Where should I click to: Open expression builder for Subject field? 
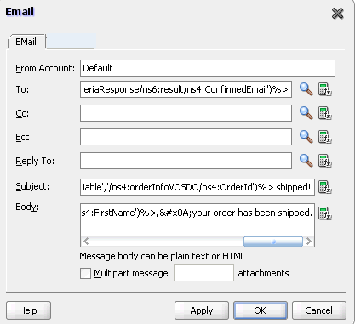pos(325,187)
